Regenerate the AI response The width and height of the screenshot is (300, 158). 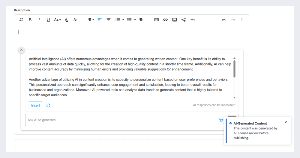[x=48, y=105]
